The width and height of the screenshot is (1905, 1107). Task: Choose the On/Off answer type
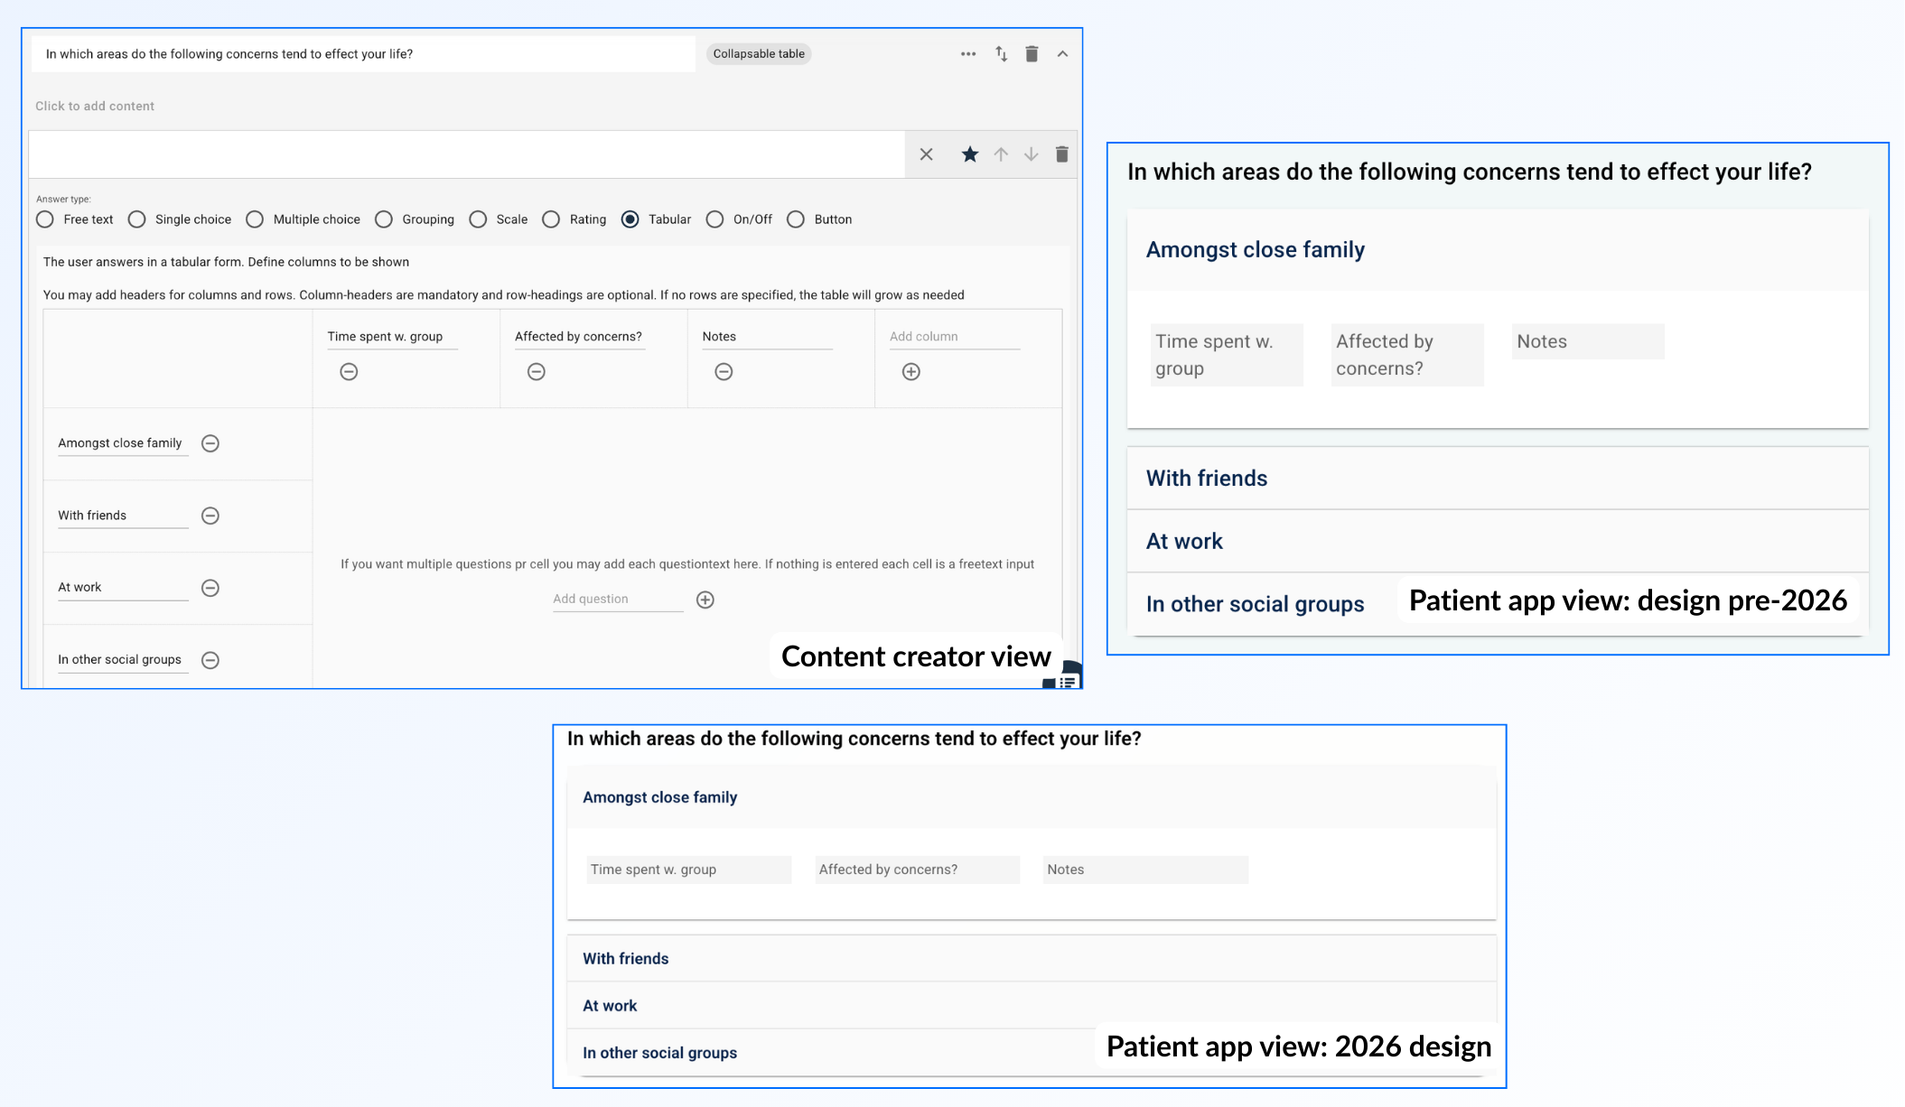[714, 219]
